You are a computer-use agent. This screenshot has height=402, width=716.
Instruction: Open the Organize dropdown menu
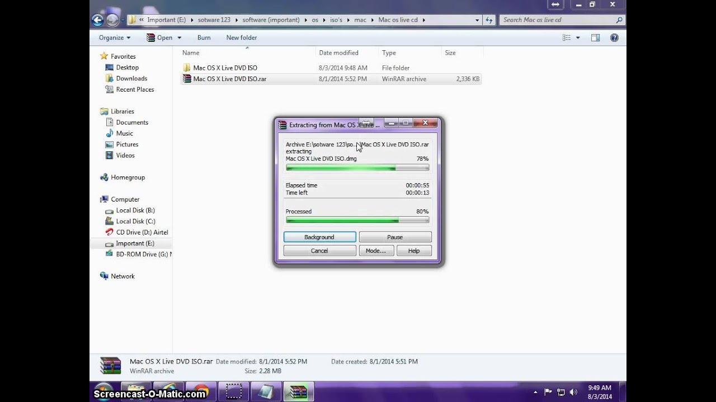(114, 37)
